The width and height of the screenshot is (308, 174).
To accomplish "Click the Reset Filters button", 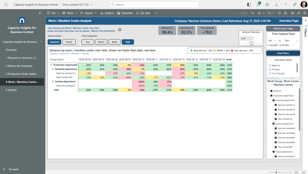I will [x=283, y=53].
